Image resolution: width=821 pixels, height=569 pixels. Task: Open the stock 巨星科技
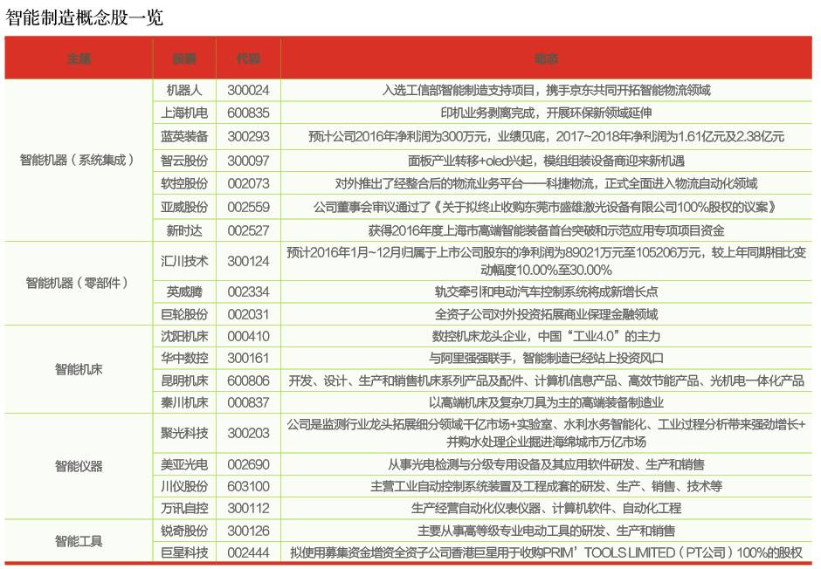click(184, 552)
